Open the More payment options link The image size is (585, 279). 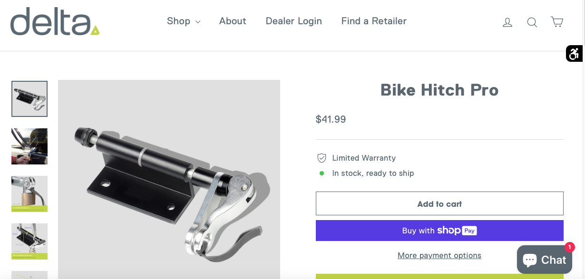coord(439,256)
